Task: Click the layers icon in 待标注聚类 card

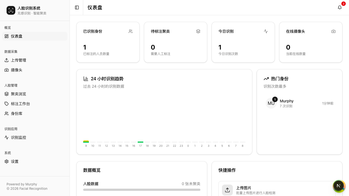Action: (x=198, y=31)
